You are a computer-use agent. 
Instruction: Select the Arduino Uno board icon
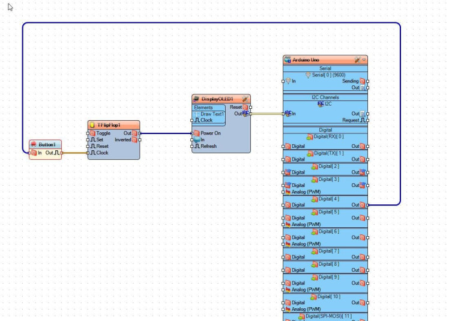pos(288,60)
